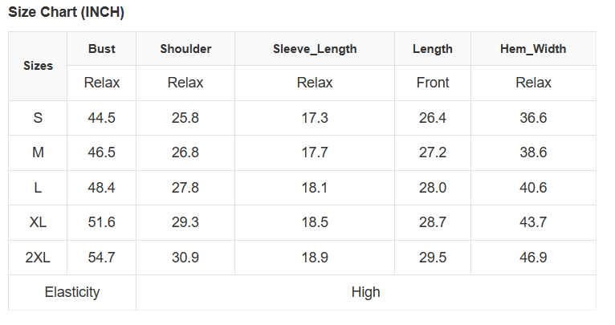Select the size M row label

(x=38, y=152)
